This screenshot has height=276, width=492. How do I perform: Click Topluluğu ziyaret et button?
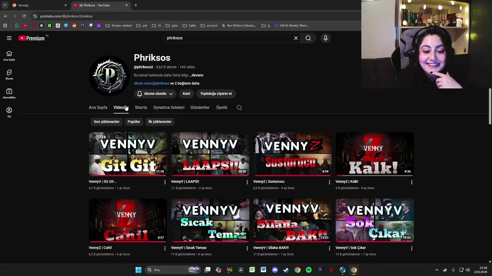pos(216,94)
